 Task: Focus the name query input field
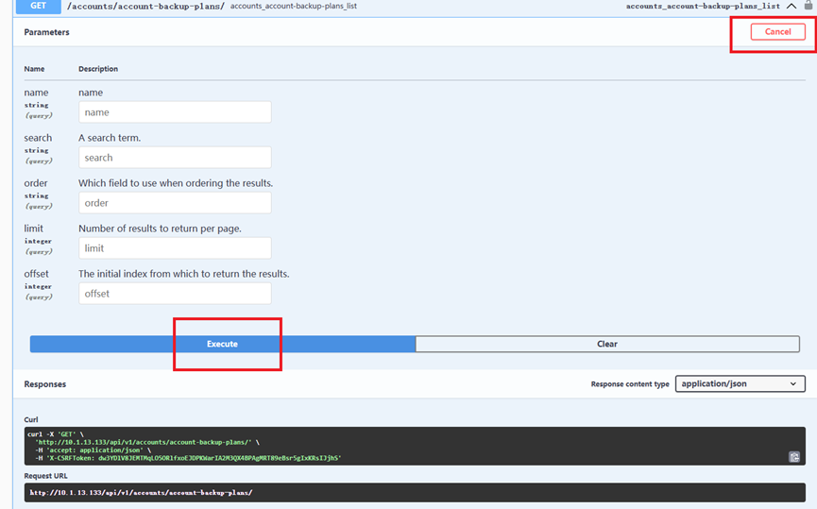[x=175, y=112]
